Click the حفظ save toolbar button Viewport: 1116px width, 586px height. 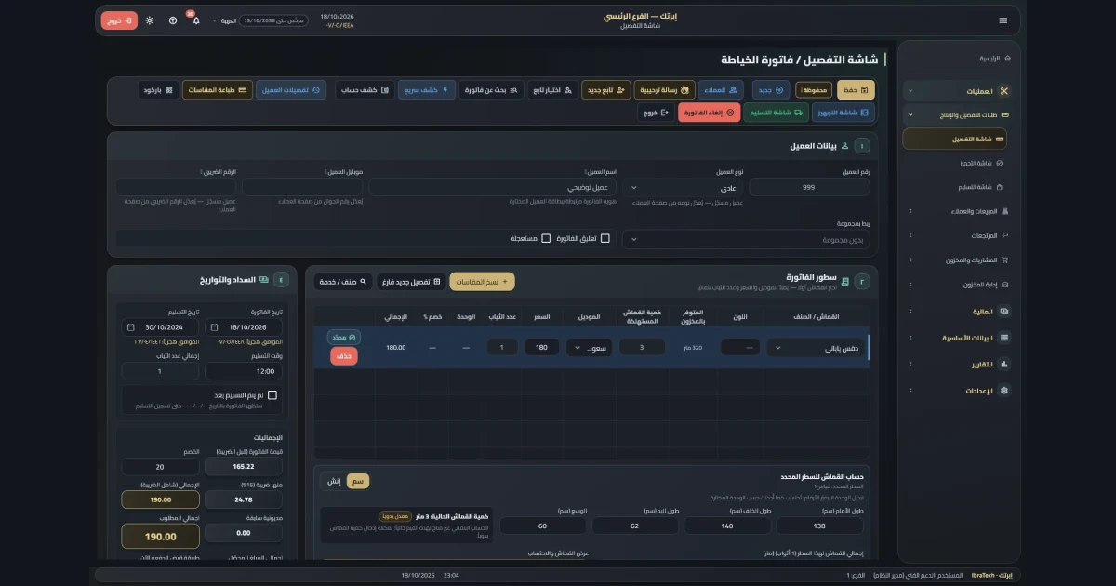click(x=857, y=90)
